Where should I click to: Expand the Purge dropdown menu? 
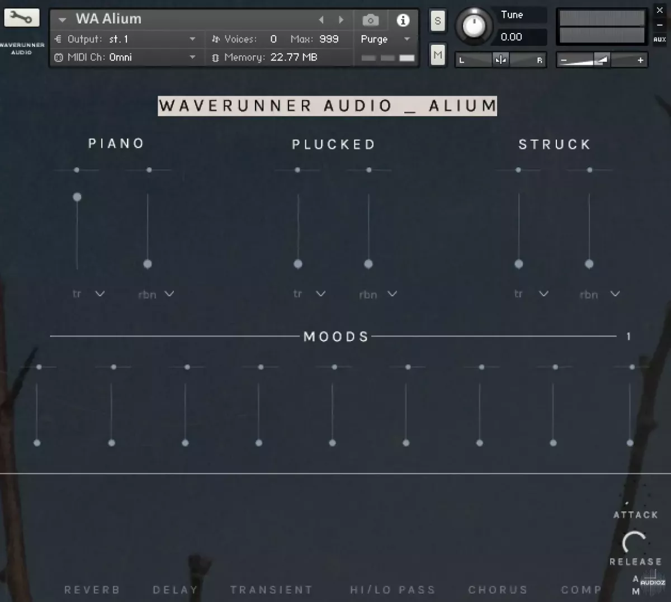click(407, 39)
